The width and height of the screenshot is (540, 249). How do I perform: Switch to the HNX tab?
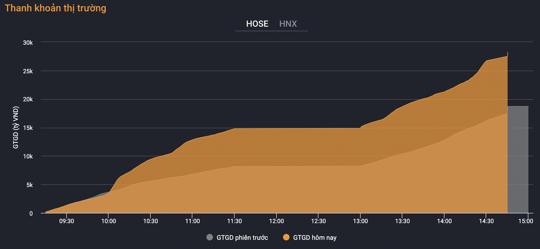(288, 24)
